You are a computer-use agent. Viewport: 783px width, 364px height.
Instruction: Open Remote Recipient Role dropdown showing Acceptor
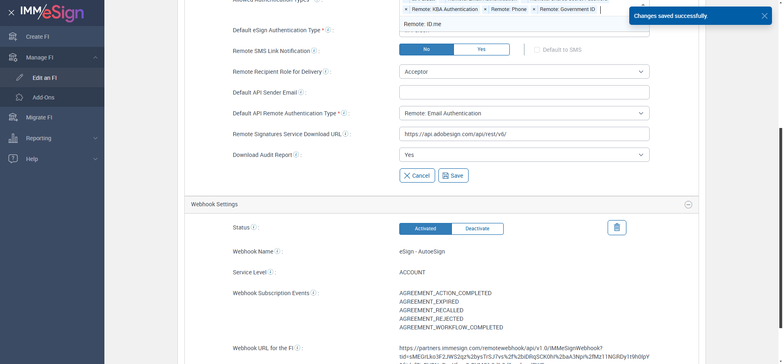[524, 72]
